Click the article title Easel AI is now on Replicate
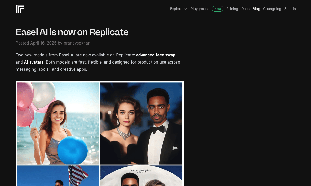 72,32
